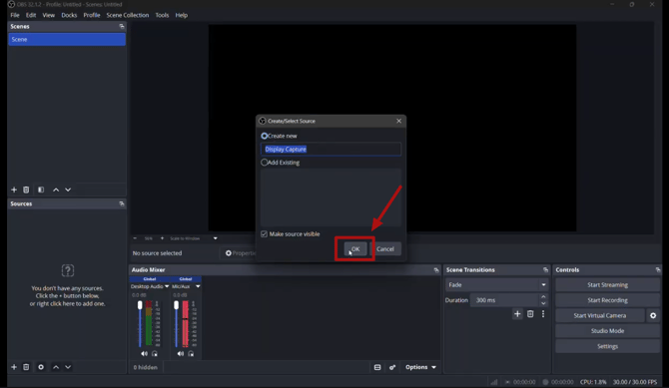Image resolution: width=669 pixels, height=388 pixels.
Task: Select the Add Existing radio option
Action: coord(264,163)
